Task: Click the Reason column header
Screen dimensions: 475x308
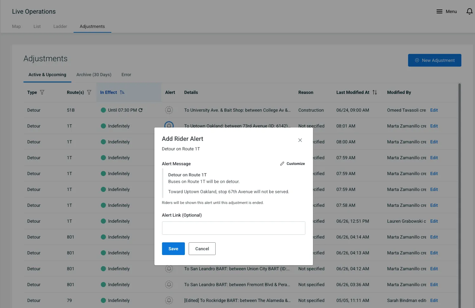Action: click(306, 92)
